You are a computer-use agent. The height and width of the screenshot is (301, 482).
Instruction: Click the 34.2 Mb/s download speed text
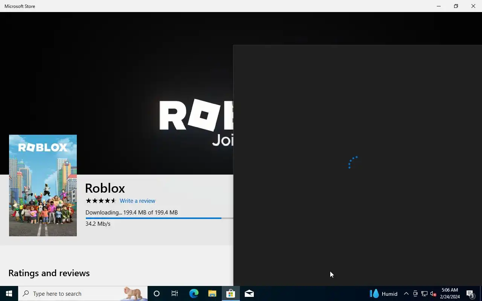(x=98, y=224)
